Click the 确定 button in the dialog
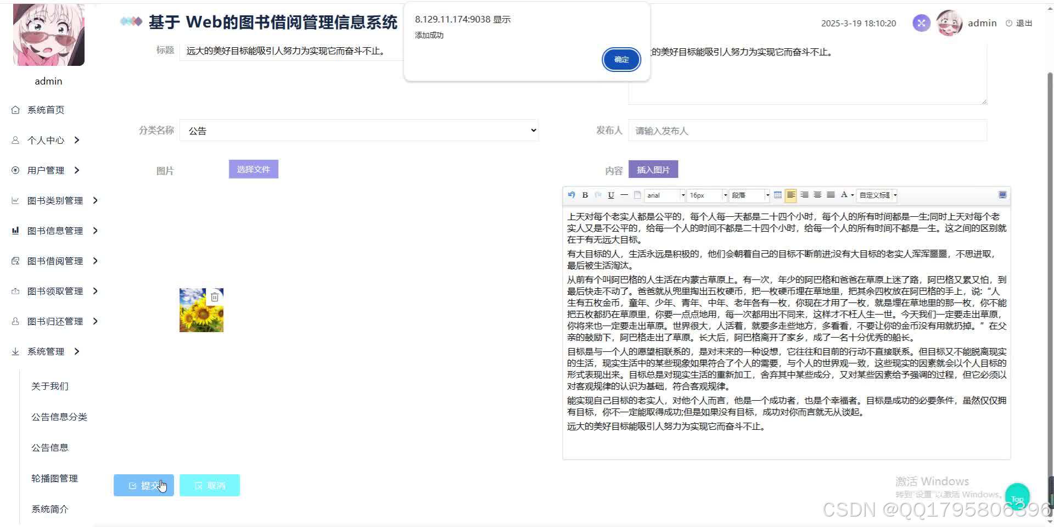Viewport: 1054px width, 527px height. [x=621, y=59]
